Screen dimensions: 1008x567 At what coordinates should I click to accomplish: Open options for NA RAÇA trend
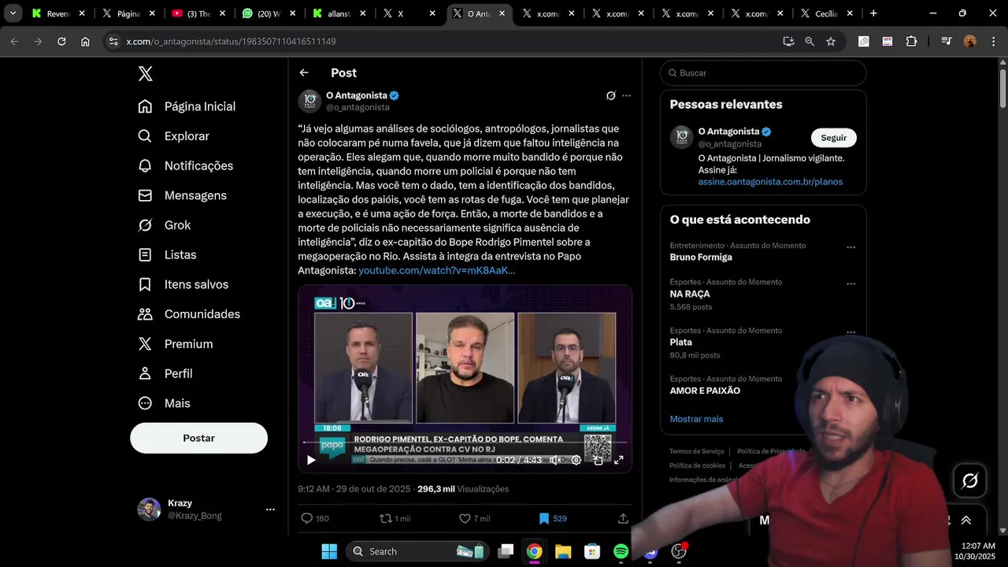pyautogui.click(x=850, y=283)
